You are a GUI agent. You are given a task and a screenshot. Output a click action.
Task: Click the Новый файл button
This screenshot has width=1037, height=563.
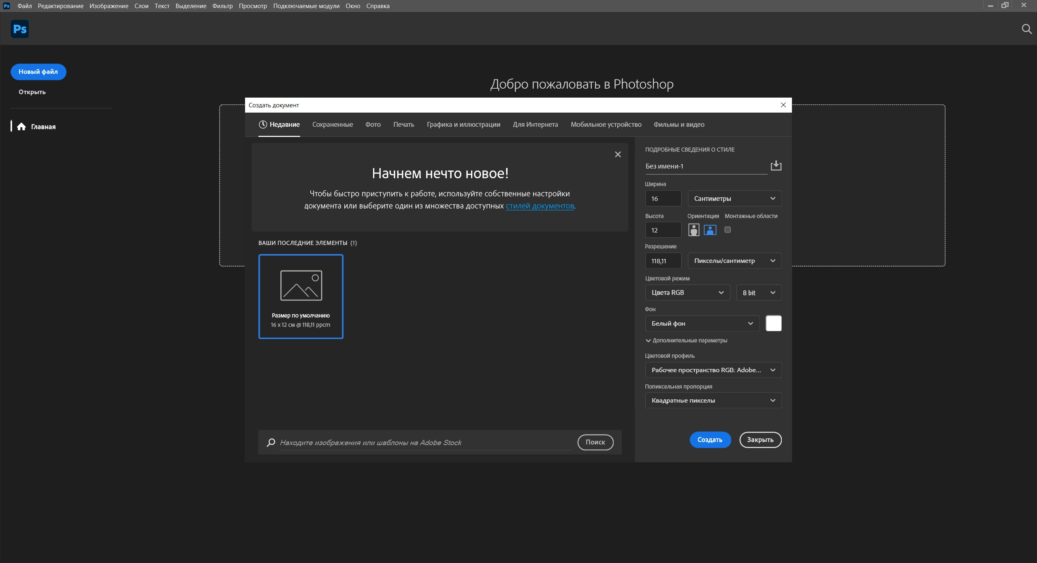tap(38, 72)
